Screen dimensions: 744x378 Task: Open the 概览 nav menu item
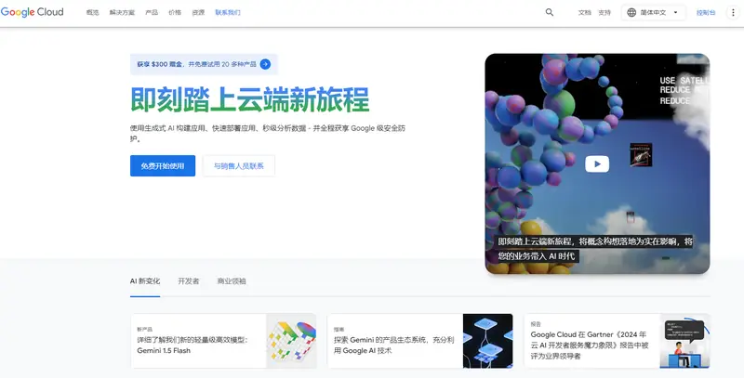tap(92, 13)
